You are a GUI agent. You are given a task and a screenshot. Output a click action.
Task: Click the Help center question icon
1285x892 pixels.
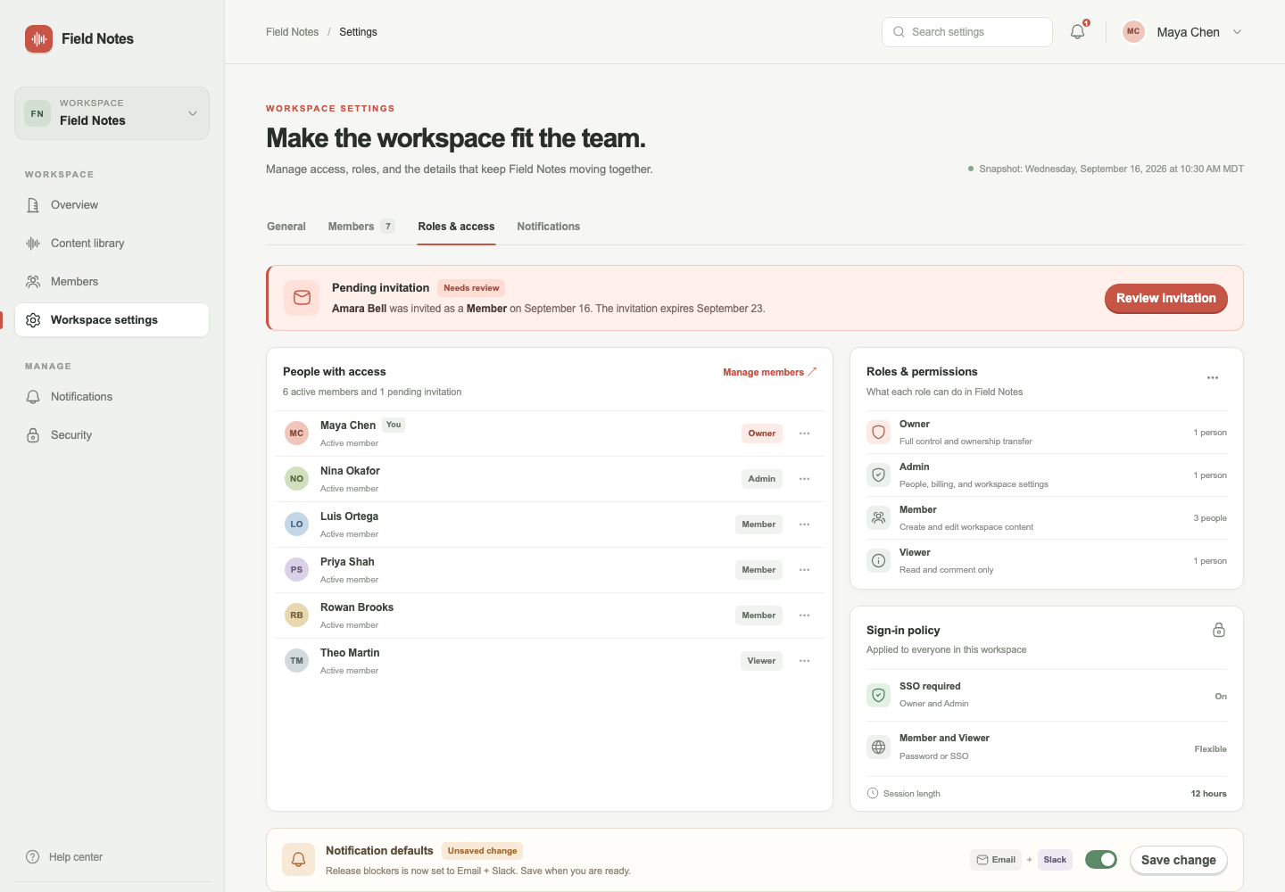point(33,857)
